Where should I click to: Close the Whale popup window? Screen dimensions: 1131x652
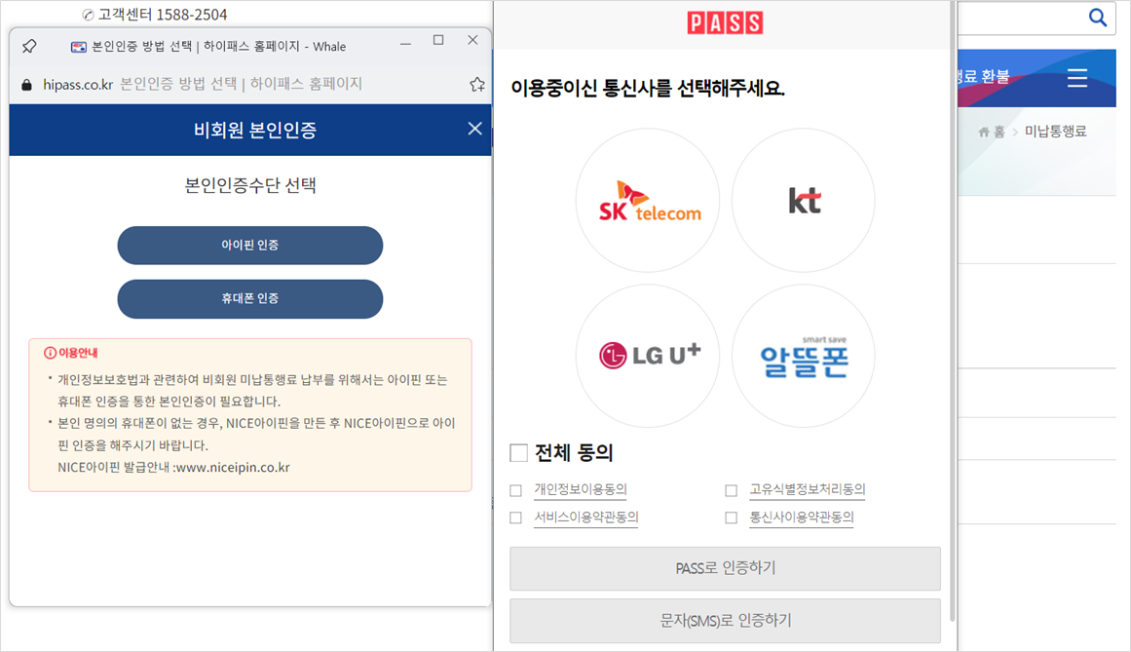472,40
